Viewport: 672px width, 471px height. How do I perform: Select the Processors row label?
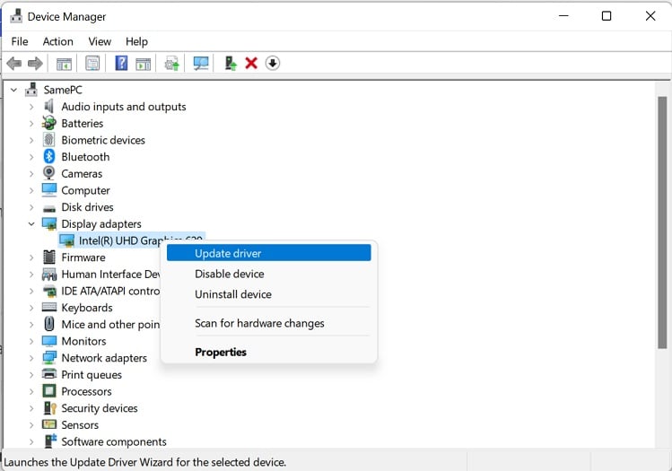pyautogui.click(x=86, y=391)
